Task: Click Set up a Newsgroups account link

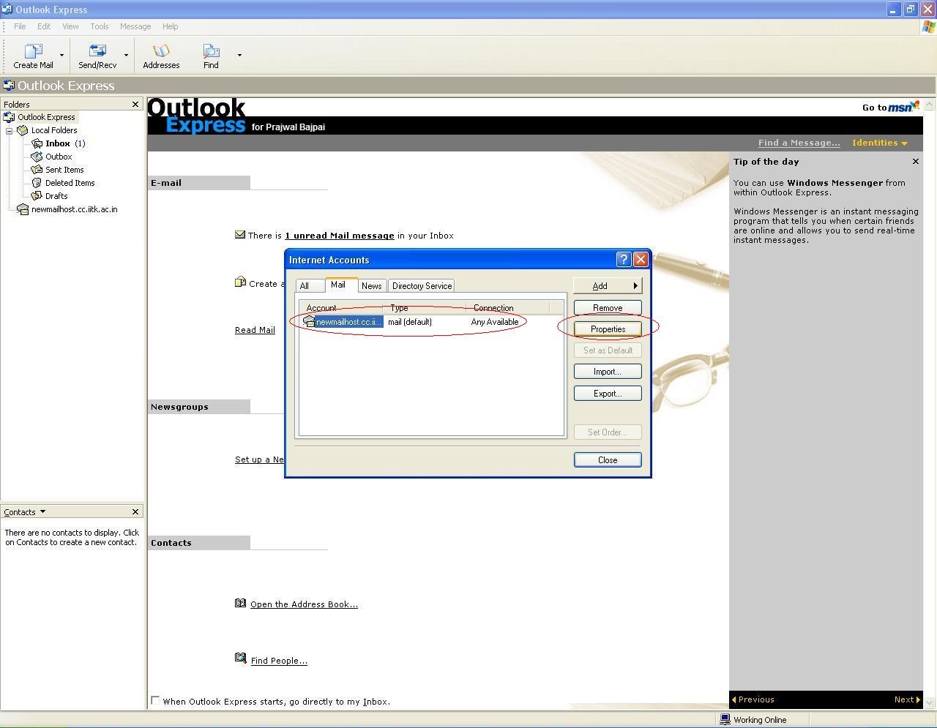Action: coord(259,459)
